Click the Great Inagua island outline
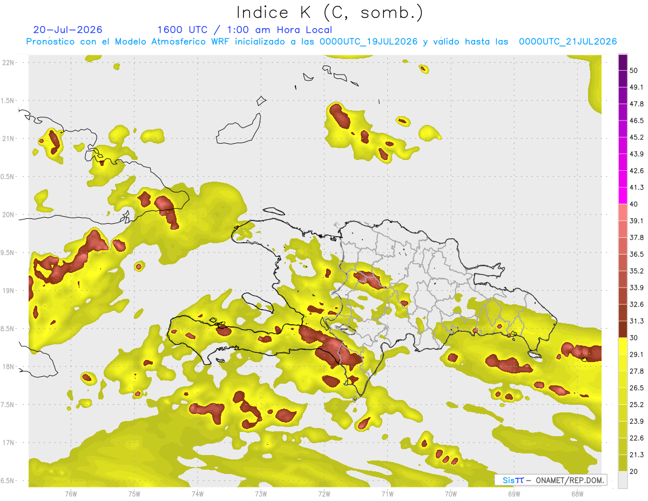648x501 pixels. (238, 129)
